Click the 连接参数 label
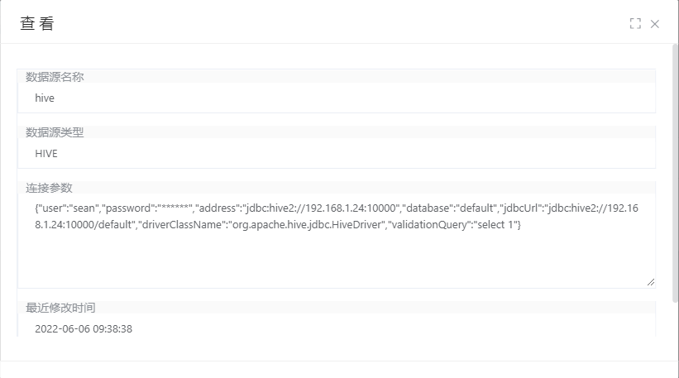The width and height of the screenshot is (679, 378). (49, 188)
